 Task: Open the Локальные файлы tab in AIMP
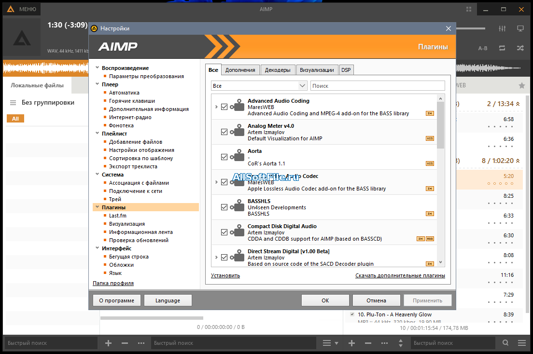tap(37, 85)
